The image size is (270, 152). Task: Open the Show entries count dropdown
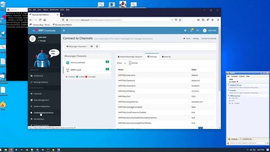pos(127,63)
